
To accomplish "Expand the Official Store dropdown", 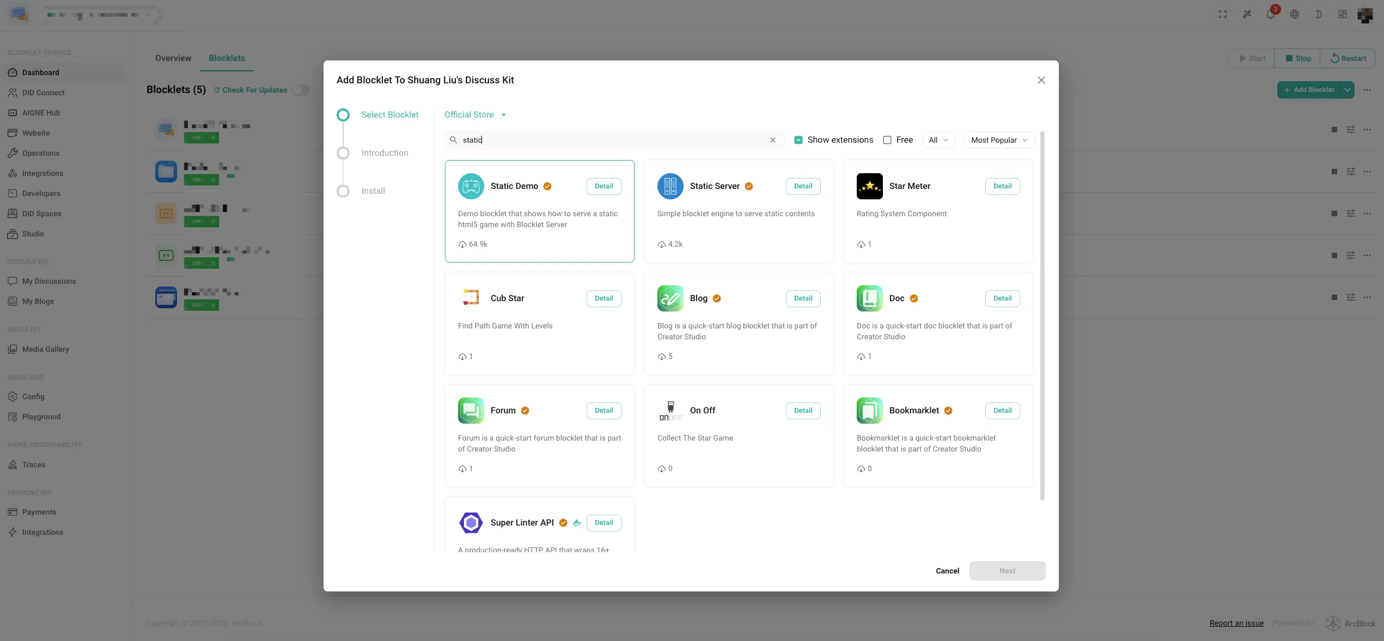I will point(475,115).
